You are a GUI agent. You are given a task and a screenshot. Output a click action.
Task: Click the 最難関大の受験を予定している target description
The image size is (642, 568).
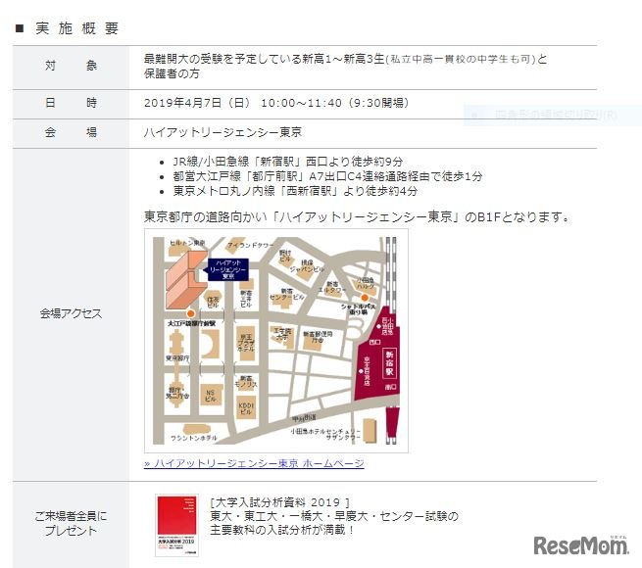(x=346, y=59)
